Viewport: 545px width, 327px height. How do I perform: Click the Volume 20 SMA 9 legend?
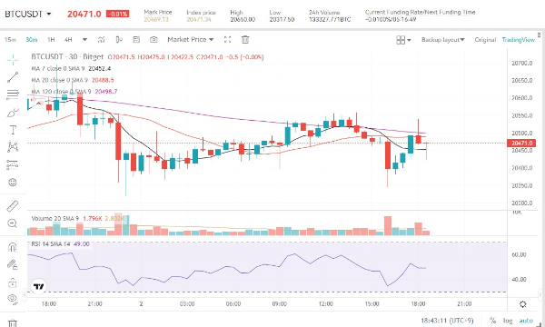77,219
